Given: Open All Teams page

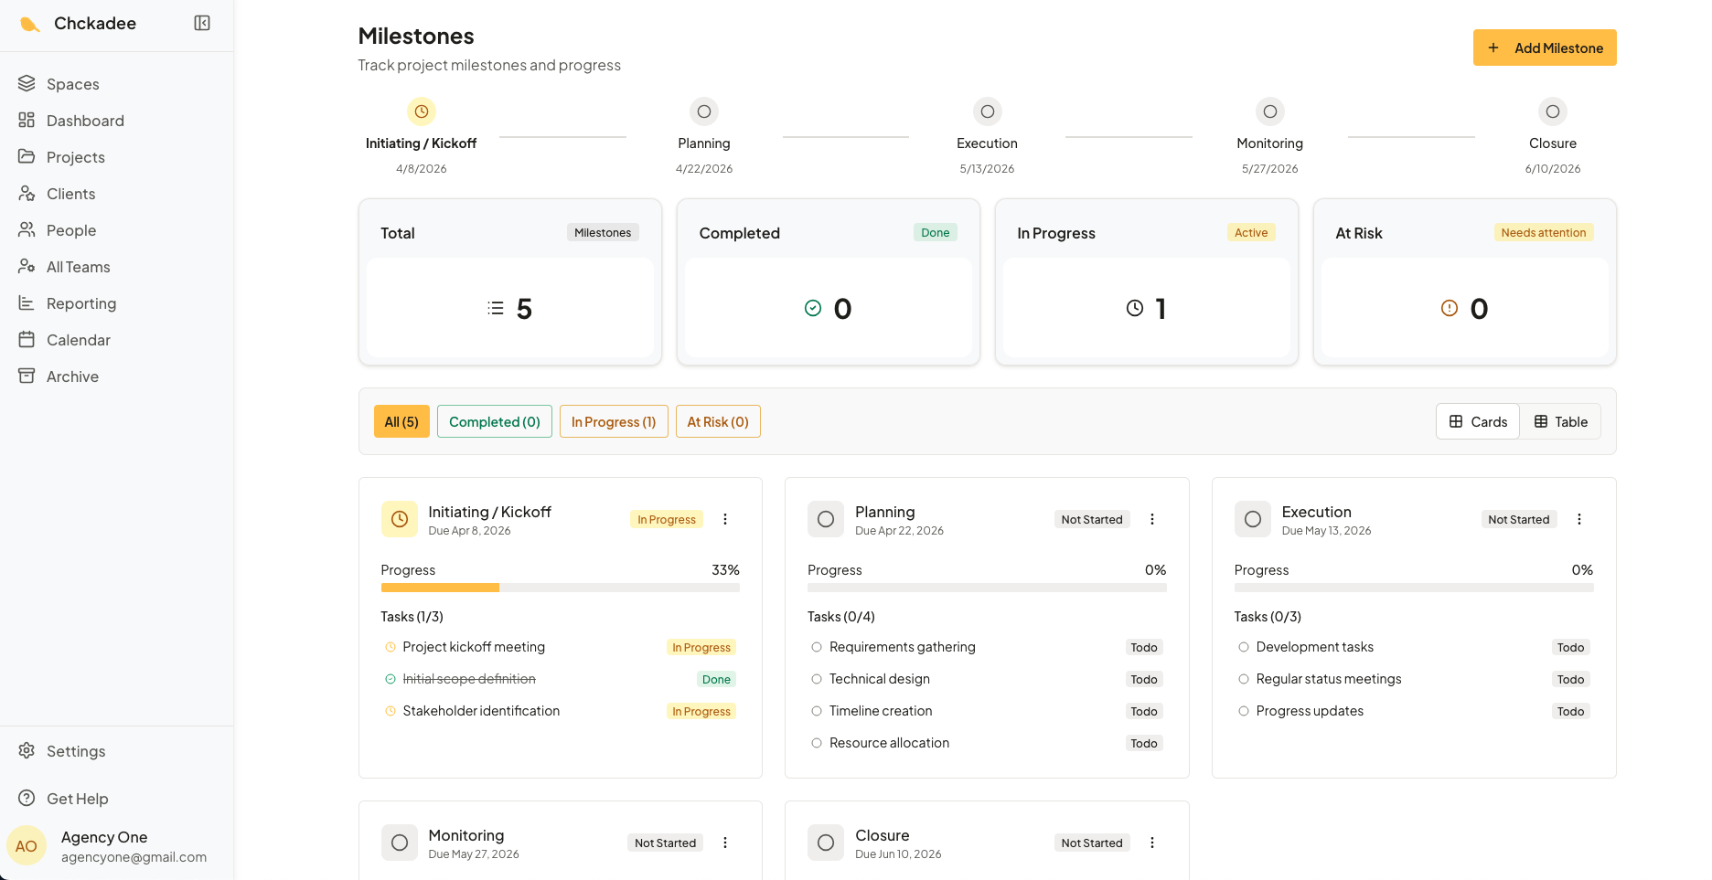Looking at the screenshot, I should [x=79, y=267].
